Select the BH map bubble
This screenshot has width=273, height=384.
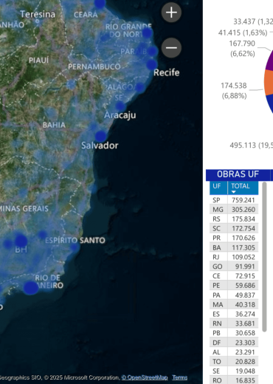click(x=21, y=241)
